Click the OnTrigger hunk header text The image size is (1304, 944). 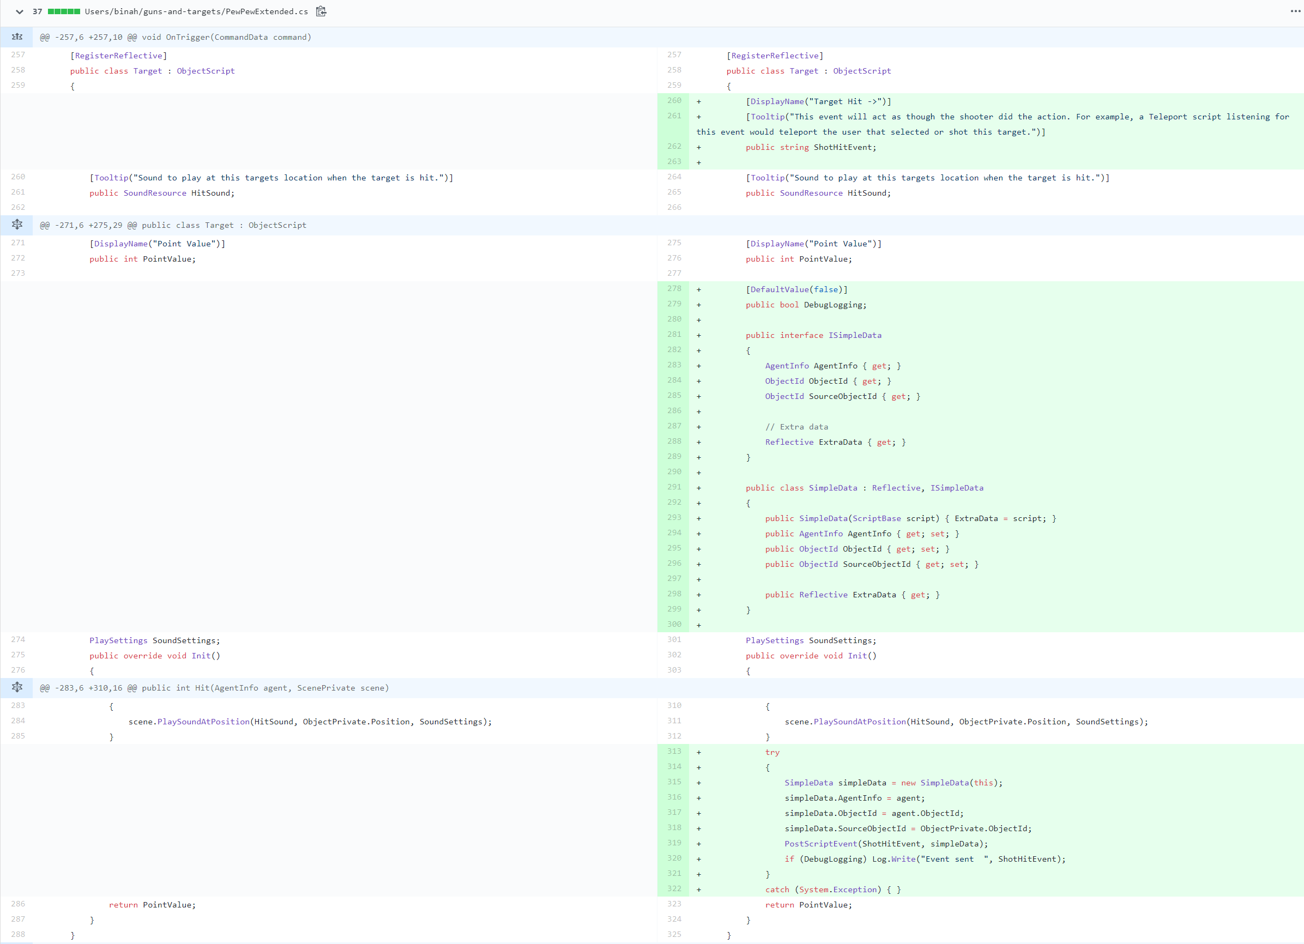pos(176,38)
